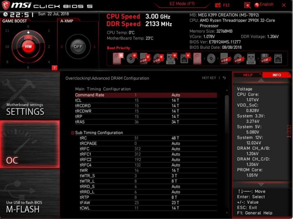
Task: Click the HOT KEY button
Action: click(x=209, y=78)
